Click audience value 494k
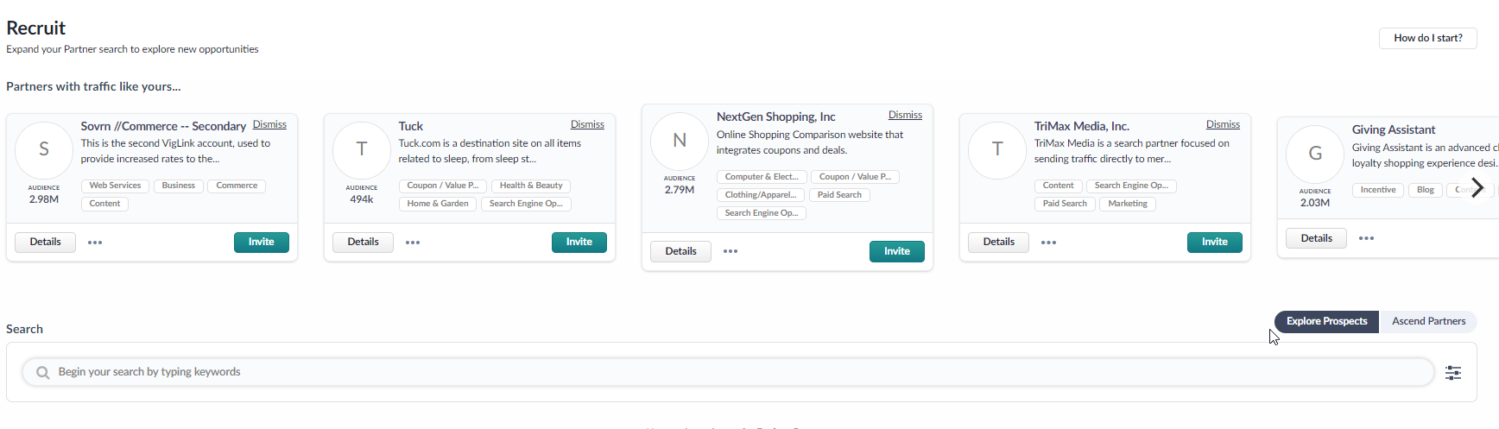This screenshot has height=429, width=1499. (x=362, y=199)
